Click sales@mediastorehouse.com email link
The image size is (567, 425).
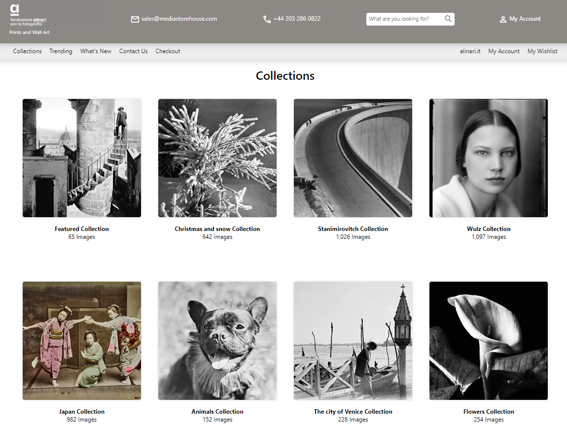coord(179,19)
